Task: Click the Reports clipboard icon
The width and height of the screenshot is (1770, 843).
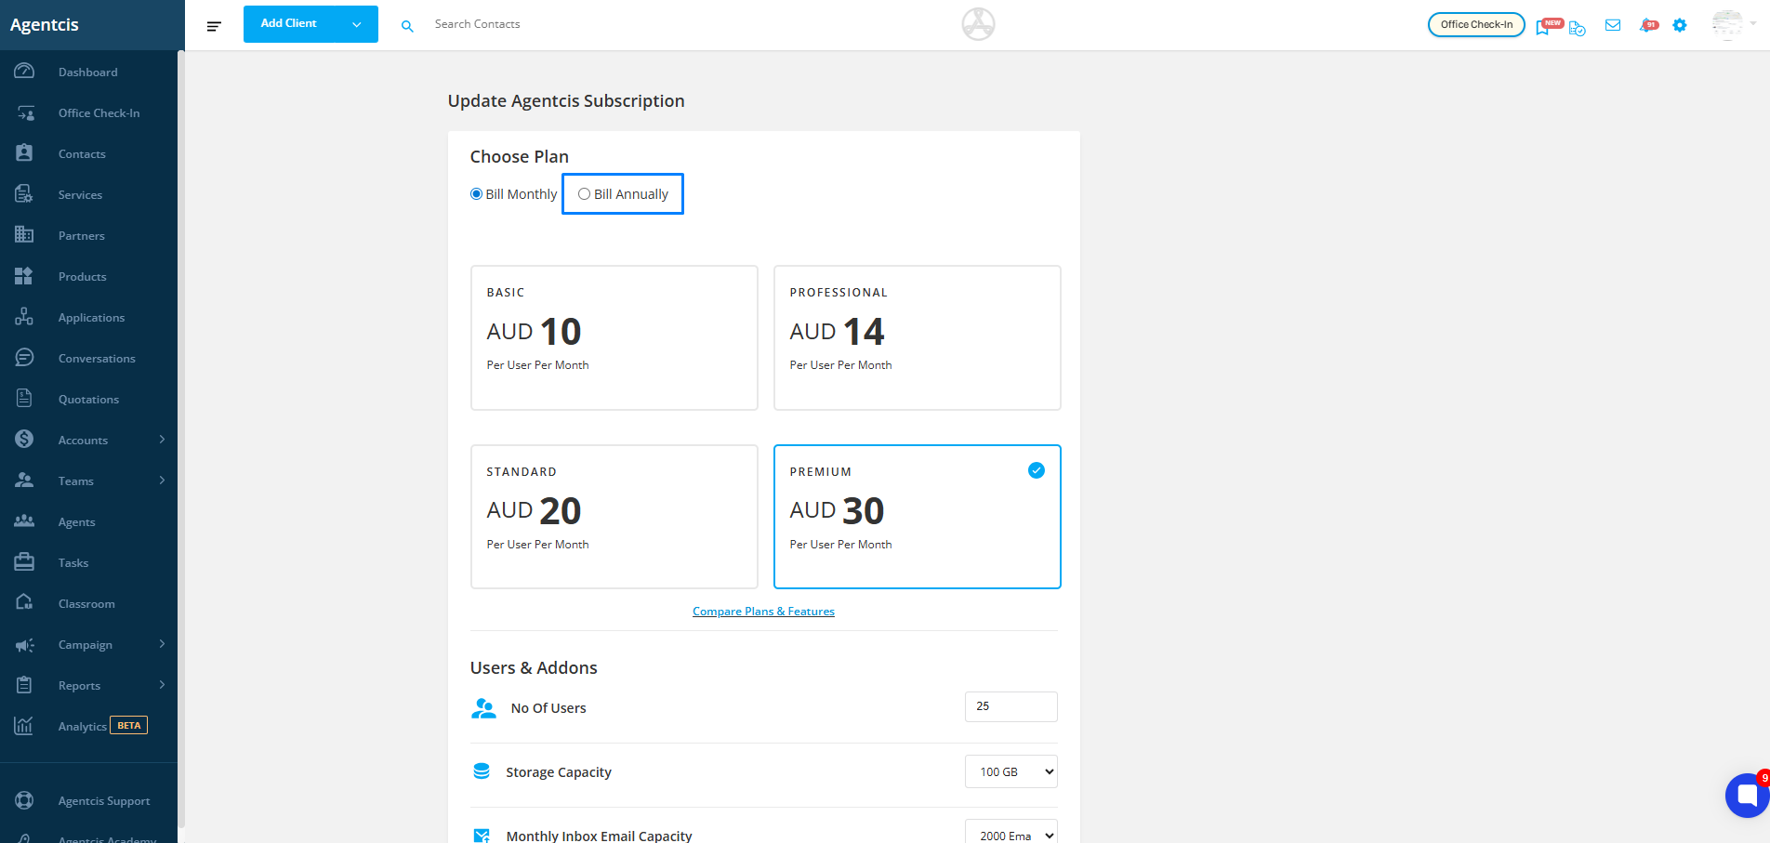Action: (24, 685)
